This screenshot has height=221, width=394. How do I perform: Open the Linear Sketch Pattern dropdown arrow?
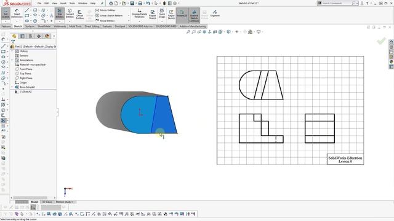(129, 15)
